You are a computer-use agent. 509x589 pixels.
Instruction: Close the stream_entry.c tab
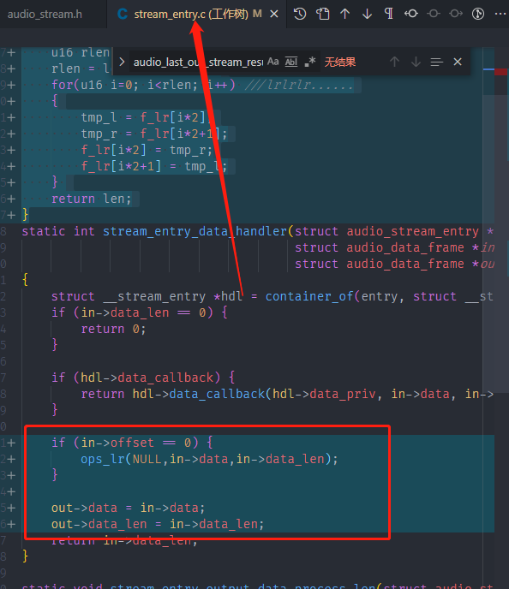(x=274, y=15)
